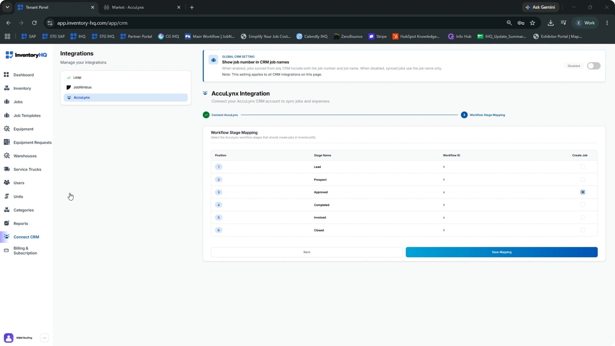Go to Connect AccuLynx step

(221, 115)
